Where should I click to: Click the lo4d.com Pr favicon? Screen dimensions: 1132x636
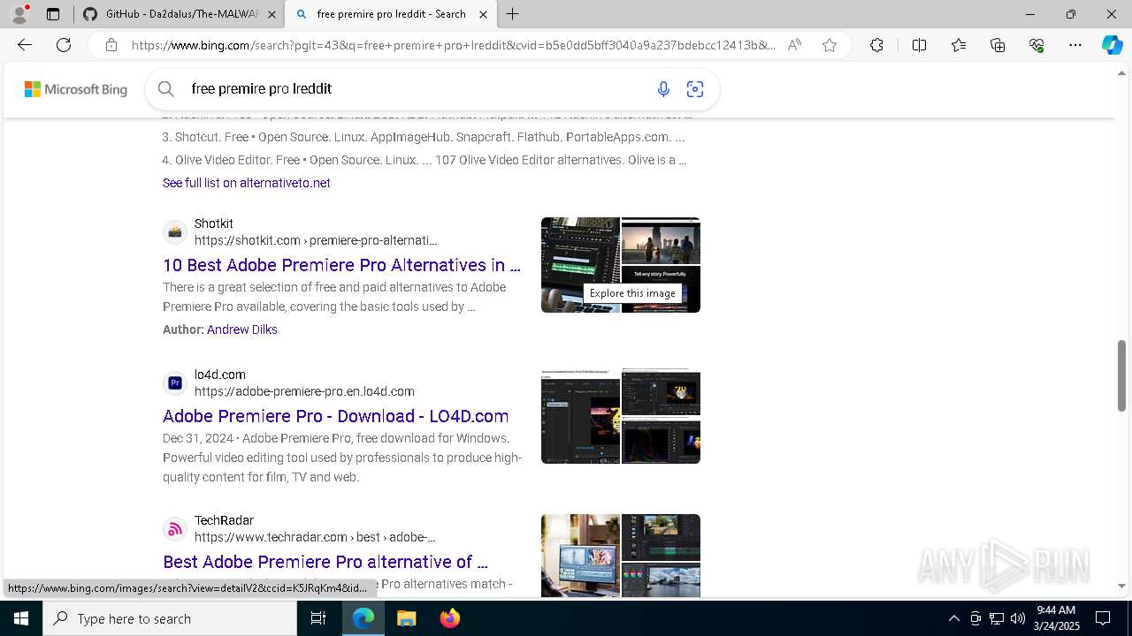(175, 383)
